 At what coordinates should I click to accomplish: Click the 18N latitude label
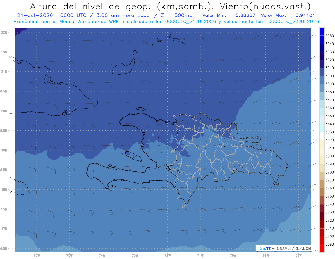click(x=4, y=189)
